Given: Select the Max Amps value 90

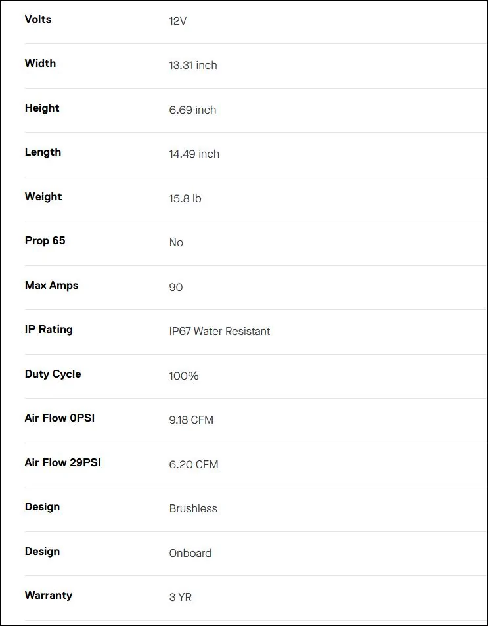Looking at the screenshot, I should click(176, 288).
